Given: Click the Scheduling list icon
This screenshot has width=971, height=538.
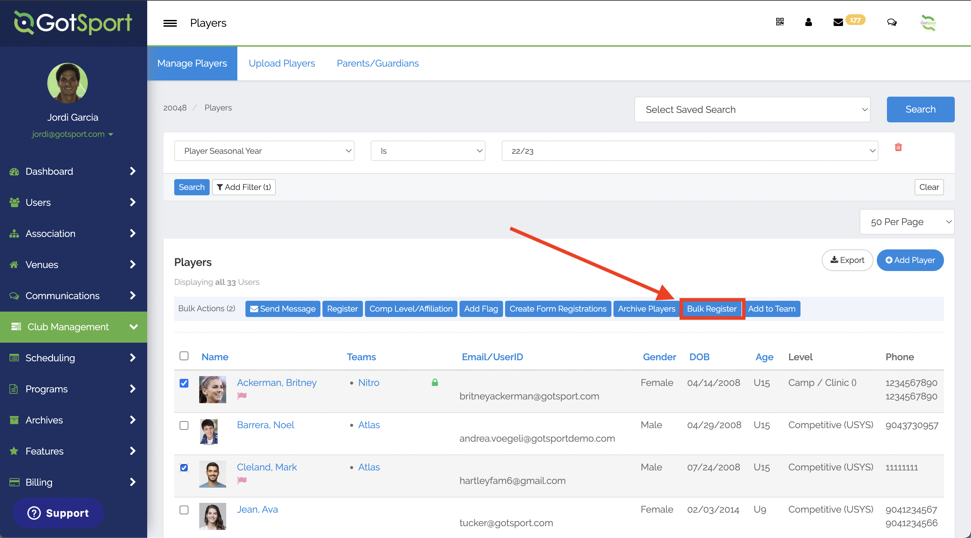Looking at the screenshot, I should pyautogui.click(x=14, y=358).
